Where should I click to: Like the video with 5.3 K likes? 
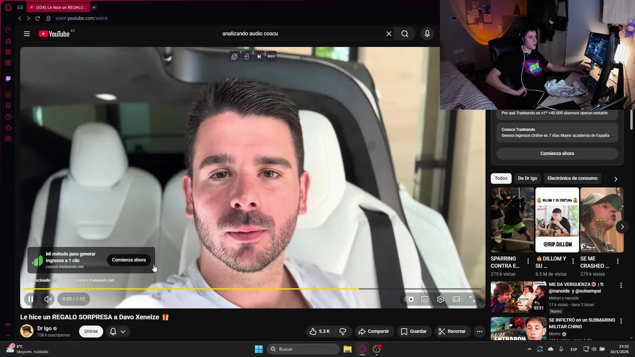click(x=319, y=331)
